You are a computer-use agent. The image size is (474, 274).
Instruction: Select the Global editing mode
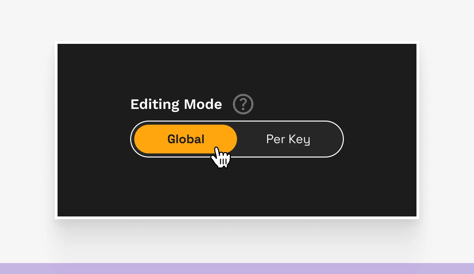pyautogui.click(x=186, y=139)
